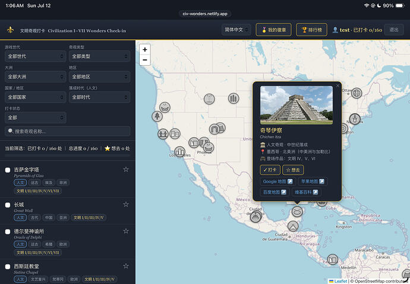Click the 搜索奇观名称 search field
The height and width of the screenshot is (284, 410).
[68, 131]
